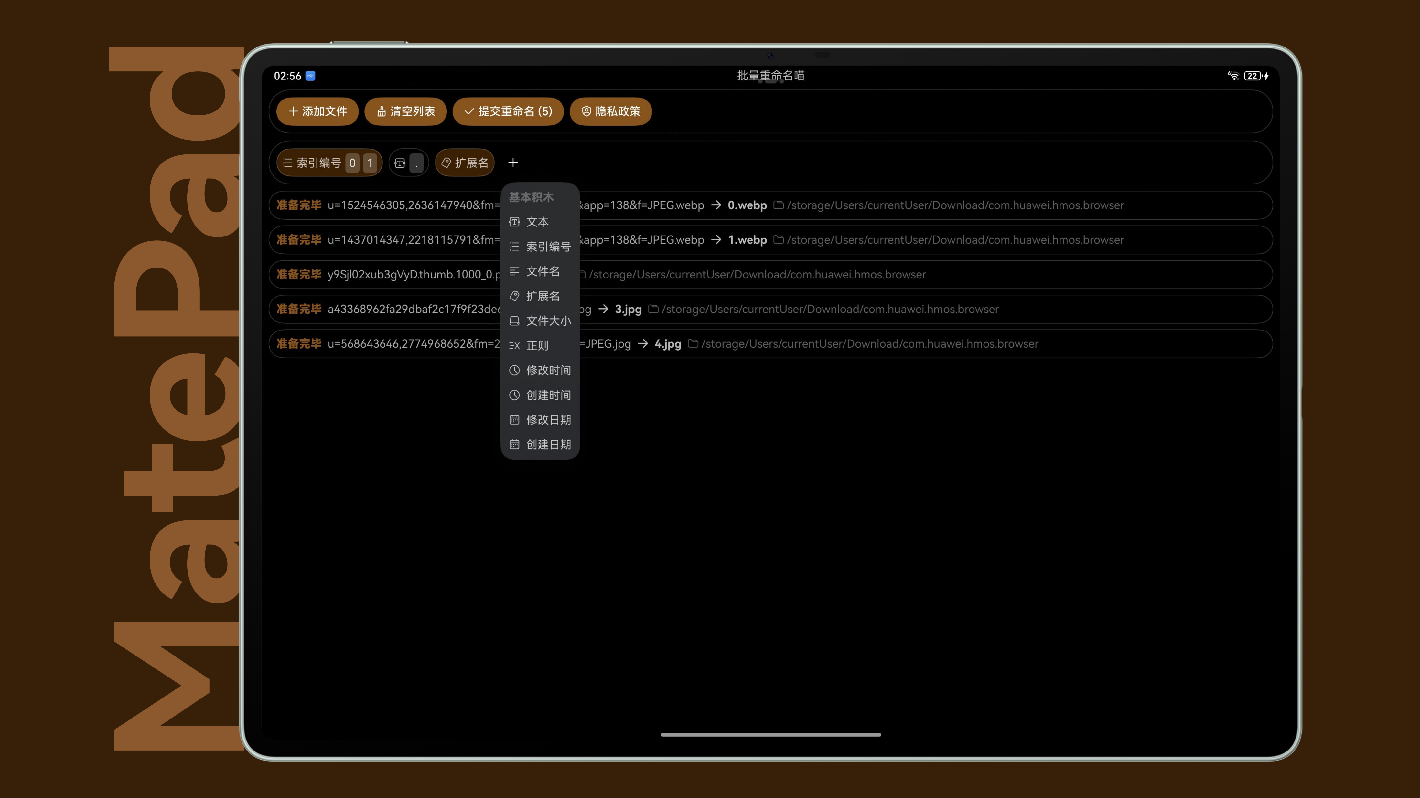Viewport: 1420px width, 798px height.
Task: Click the folder path in 4.jpg row
Action: pyautogui.click(x=870, y=344)
